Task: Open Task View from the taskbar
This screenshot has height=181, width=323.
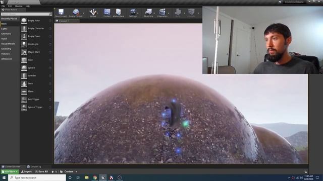Action: tap(78, 177)
